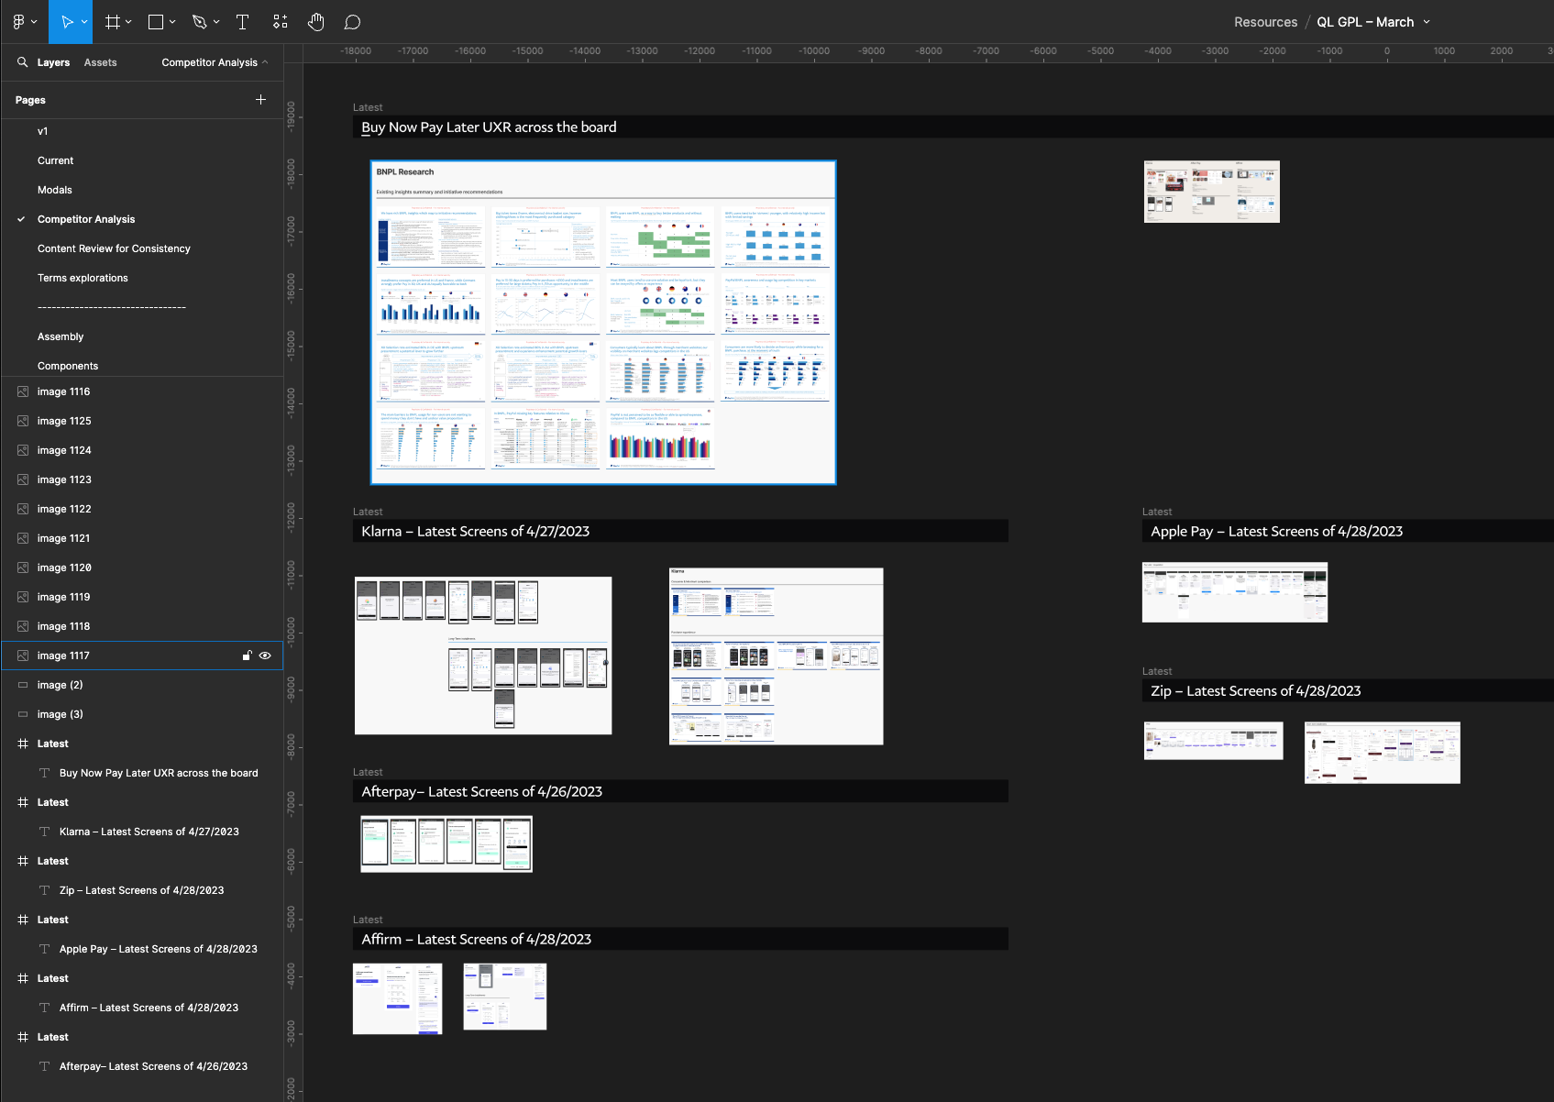Select the Add comment tool
This screenshot has height=1102, width=1554.
coord(352,22)
